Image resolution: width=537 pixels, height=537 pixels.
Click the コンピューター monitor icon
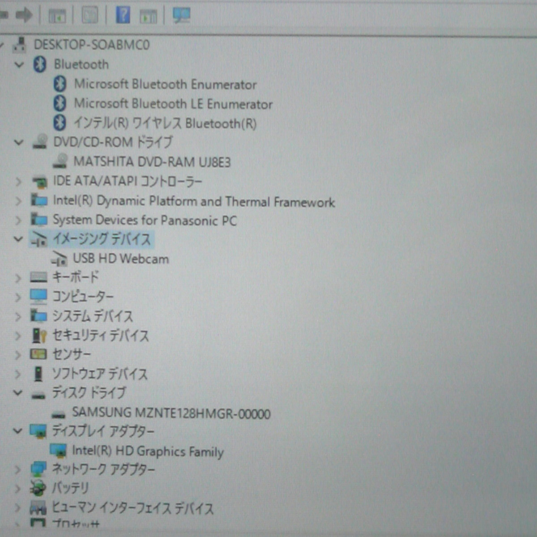click(38, 296)
